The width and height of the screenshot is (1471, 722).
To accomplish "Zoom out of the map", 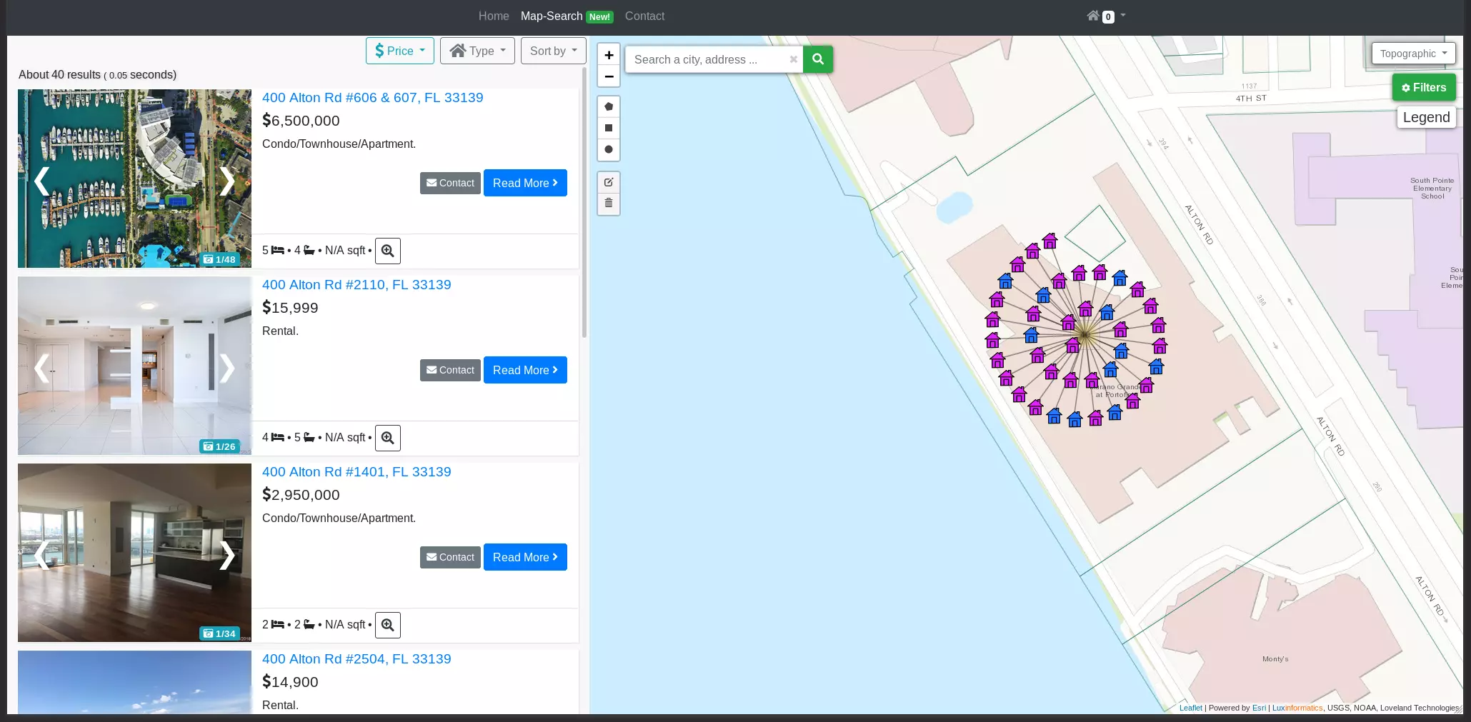I will pyautogui.click(x=609, y=76).
